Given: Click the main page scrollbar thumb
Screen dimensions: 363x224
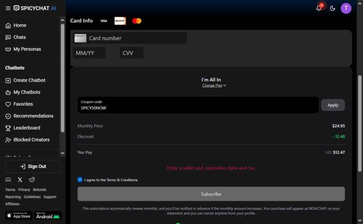Looking at the screenshot, I should coord(360,123).
